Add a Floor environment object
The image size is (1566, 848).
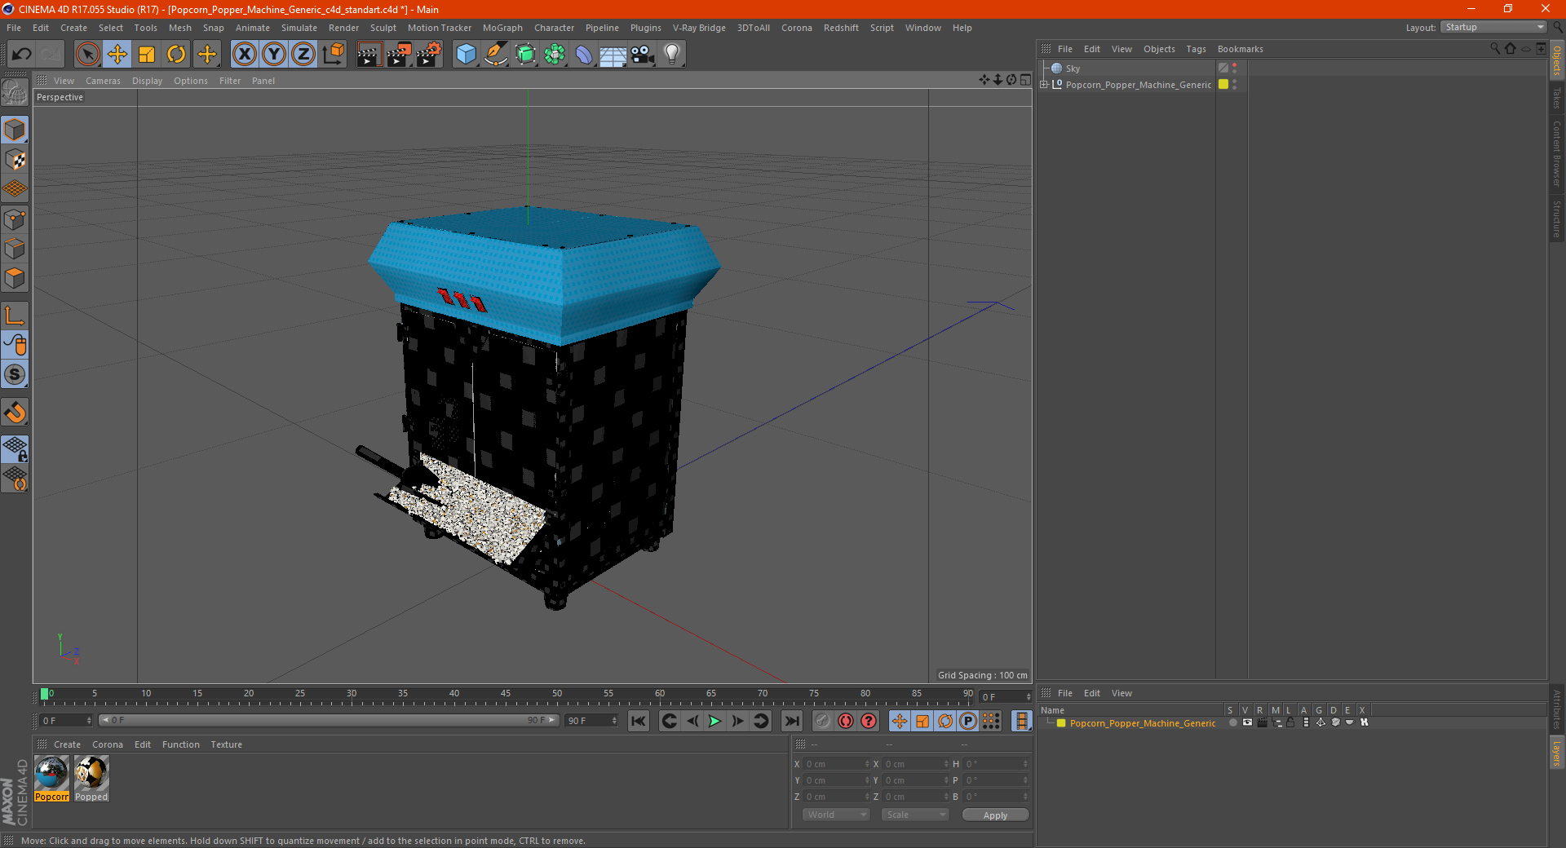click(x=613, y=55)
